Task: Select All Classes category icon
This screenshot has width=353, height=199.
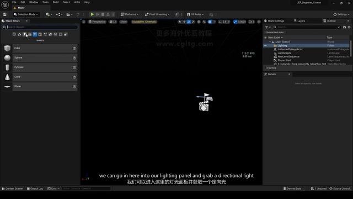Action: coord(66,34)
